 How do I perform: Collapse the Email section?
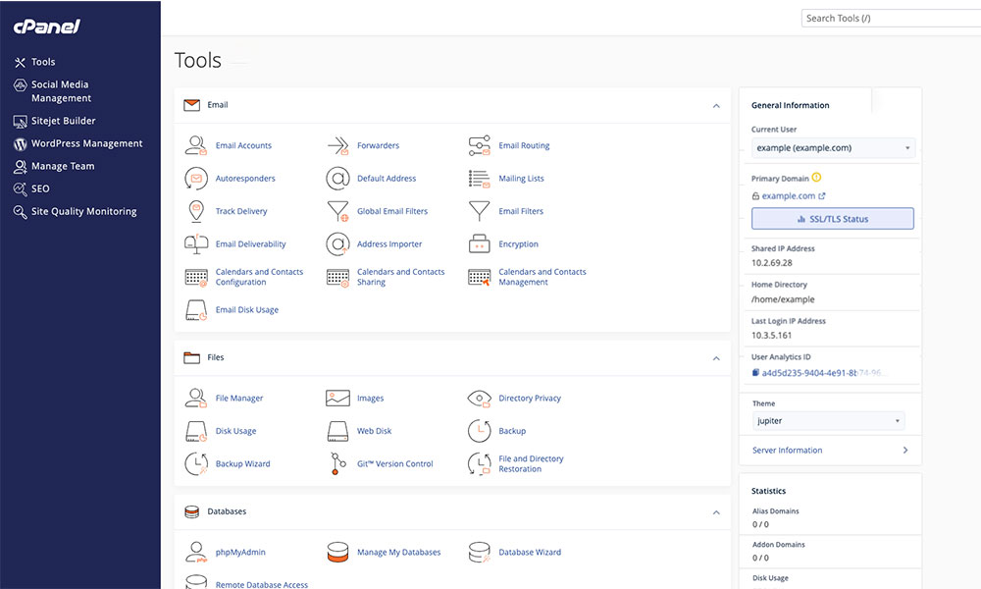(716, 105)
